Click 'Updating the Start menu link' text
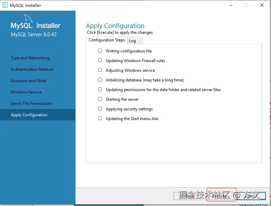 tap(132, 119)
